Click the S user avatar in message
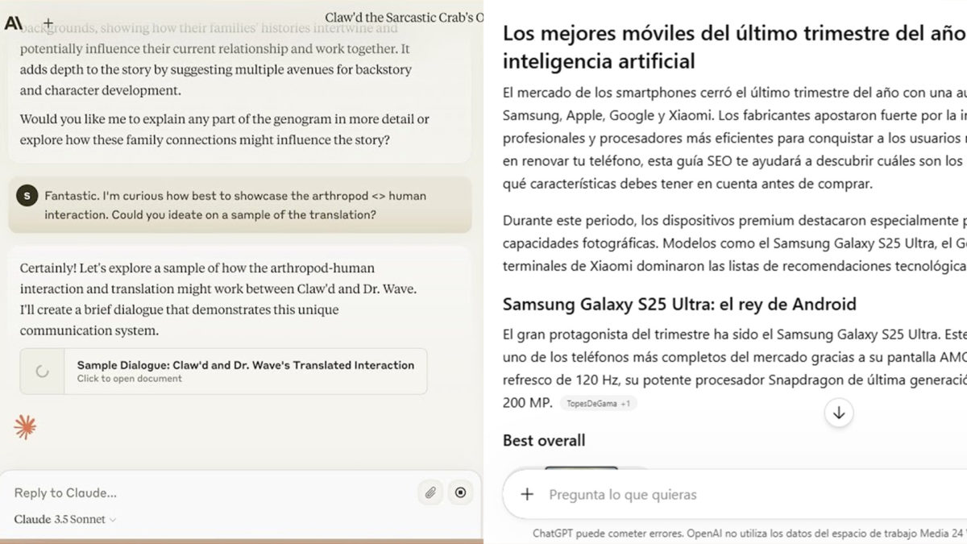This screenshot has width=967, height=544. (27, 196)
